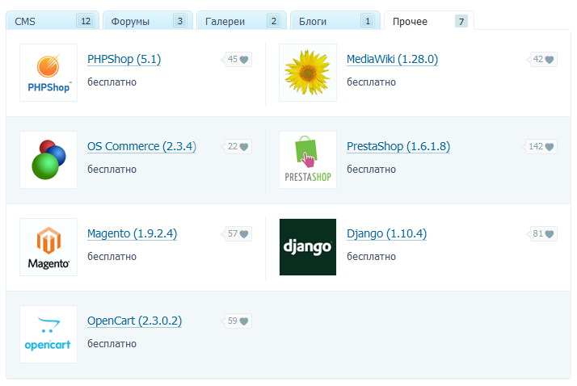Click the count badge 3 on Форумы tab
The width and height of the screenshot is (577, 386).
click(180, 21)
